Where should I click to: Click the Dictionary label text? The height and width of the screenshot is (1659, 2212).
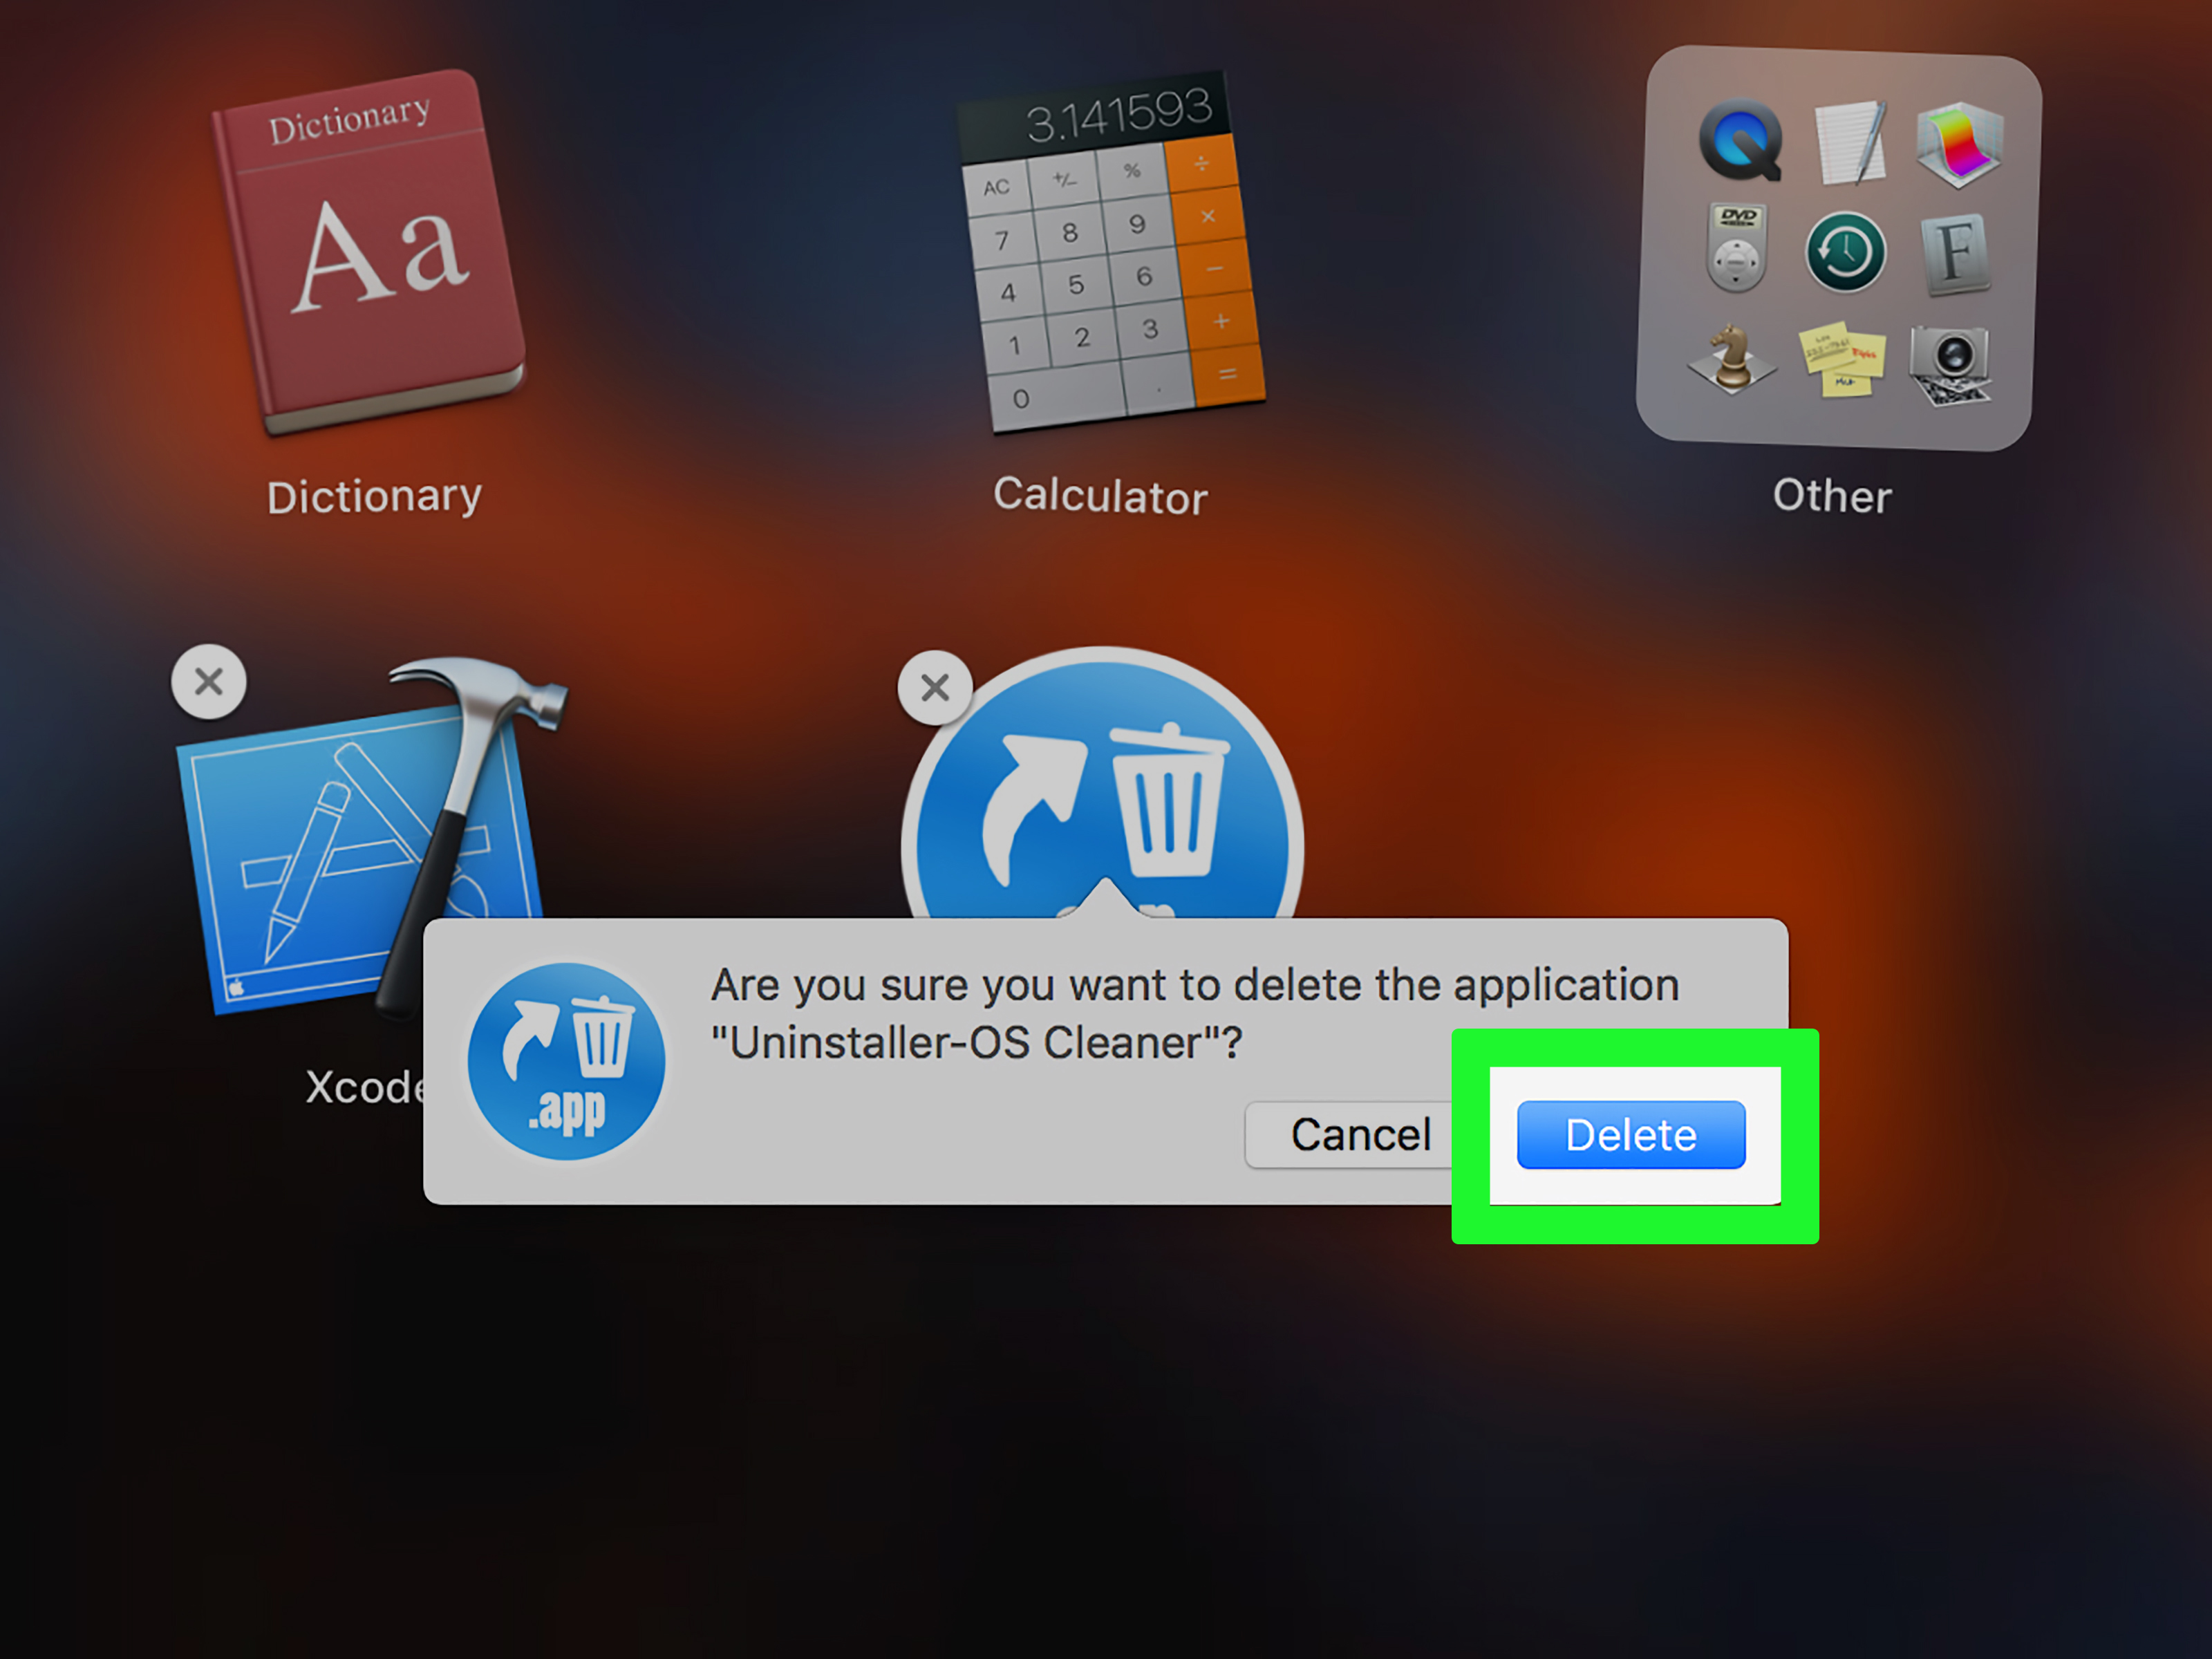pos(374,497)
